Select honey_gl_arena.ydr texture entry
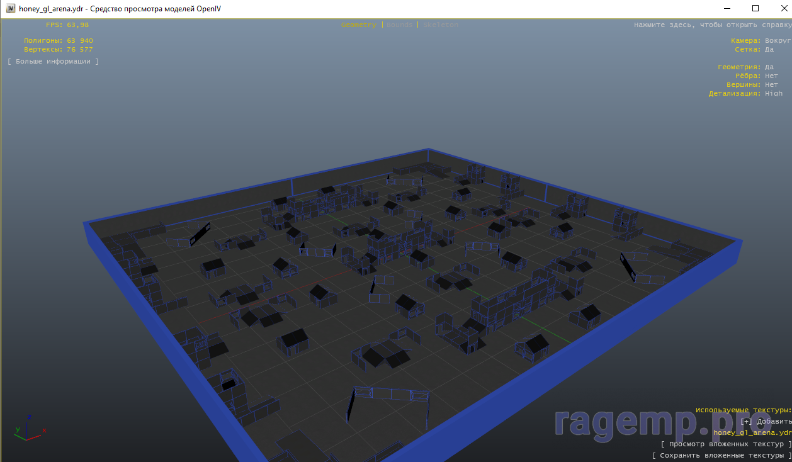This screenshot has height=462, width=792. point(752,433)
